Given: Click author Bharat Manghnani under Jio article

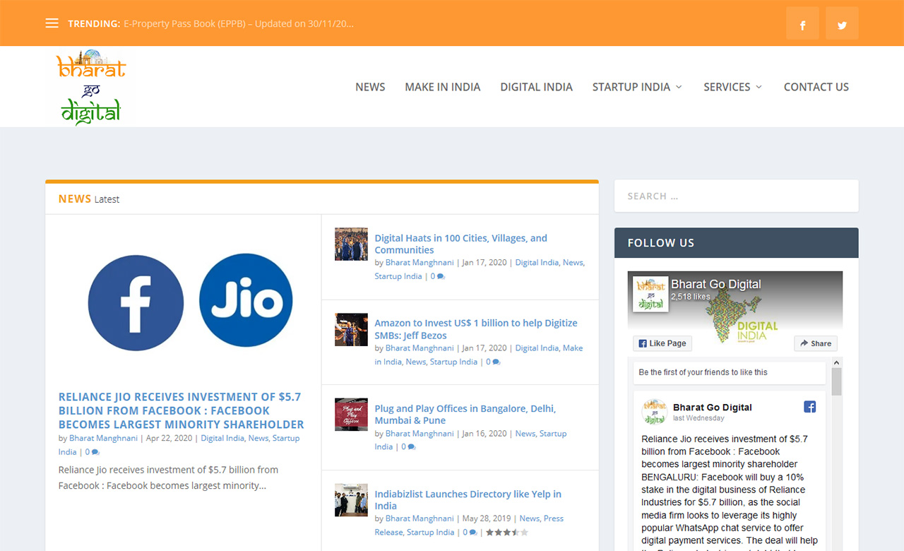Looking at the screenshot, I should click(103, 438).
